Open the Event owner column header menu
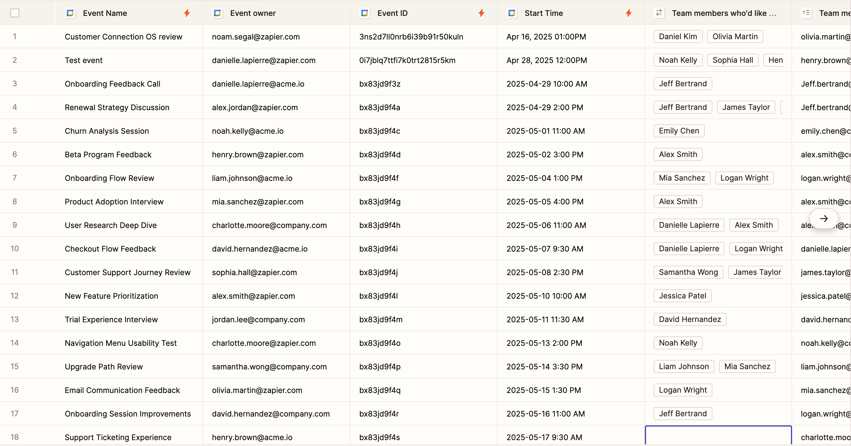851x446 pixels. click(x=253, y=13)
